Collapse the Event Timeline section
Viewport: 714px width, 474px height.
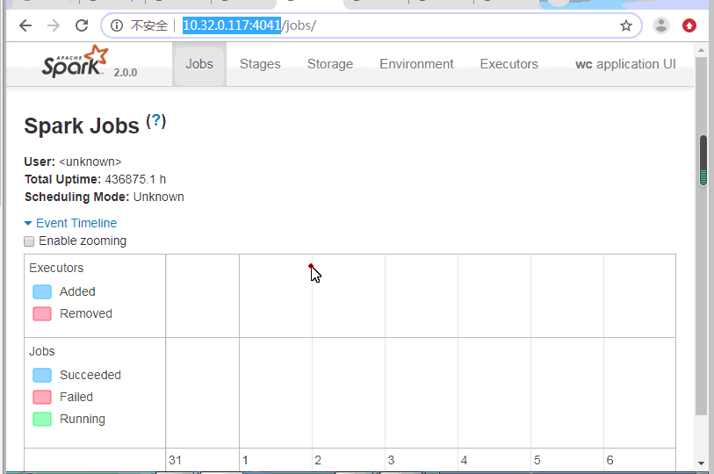[x=70, y=223]
